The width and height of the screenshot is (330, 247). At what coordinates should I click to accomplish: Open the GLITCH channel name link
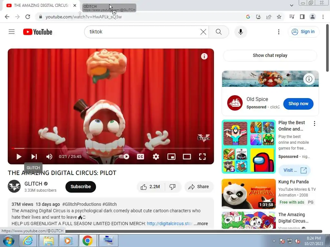[x=33, y=184]
